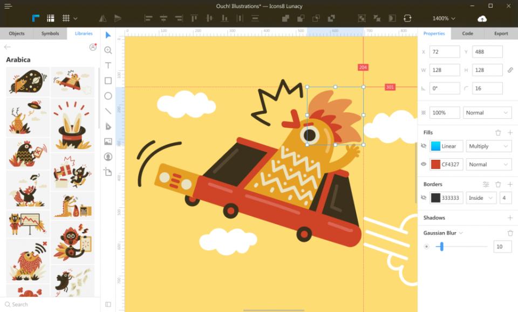518x312 pixels.
Task: Hide the CF4327 fill
Action: 424,164
